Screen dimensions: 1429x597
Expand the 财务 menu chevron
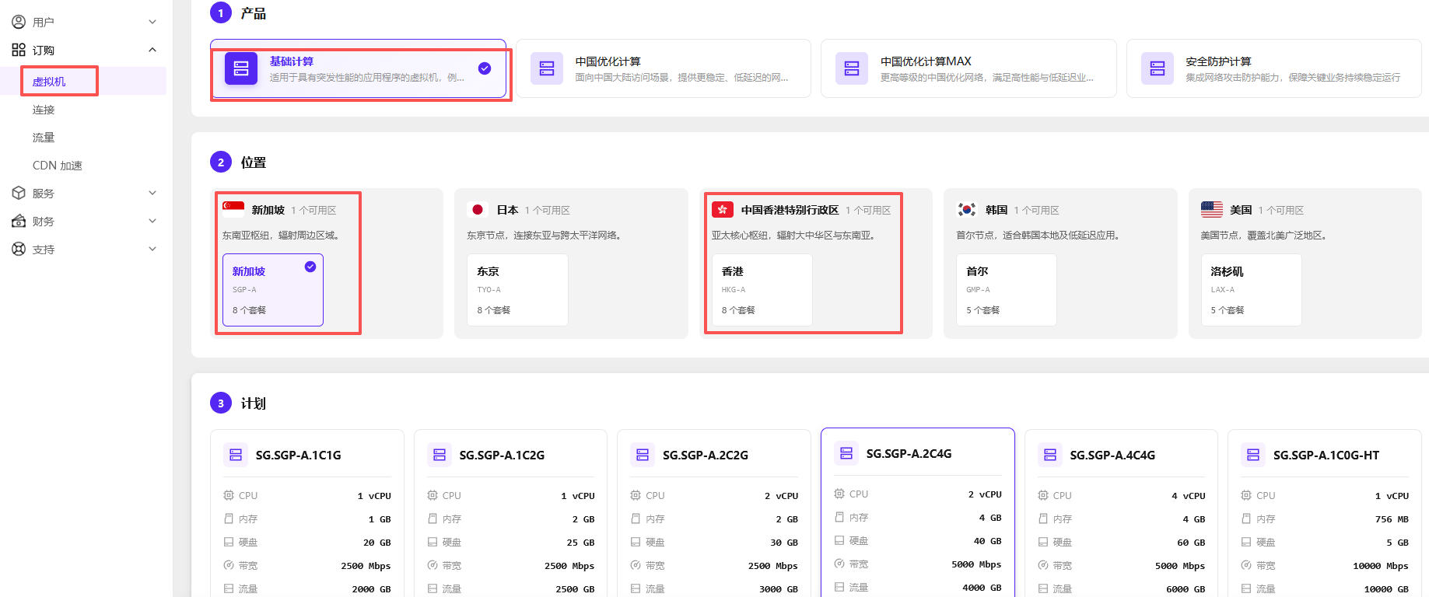pyautogui.click(x=152, y=221)
